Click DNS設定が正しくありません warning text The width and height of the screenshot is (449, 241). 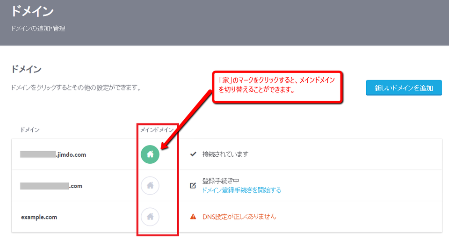pyautogui.click(x=239, y=217)
